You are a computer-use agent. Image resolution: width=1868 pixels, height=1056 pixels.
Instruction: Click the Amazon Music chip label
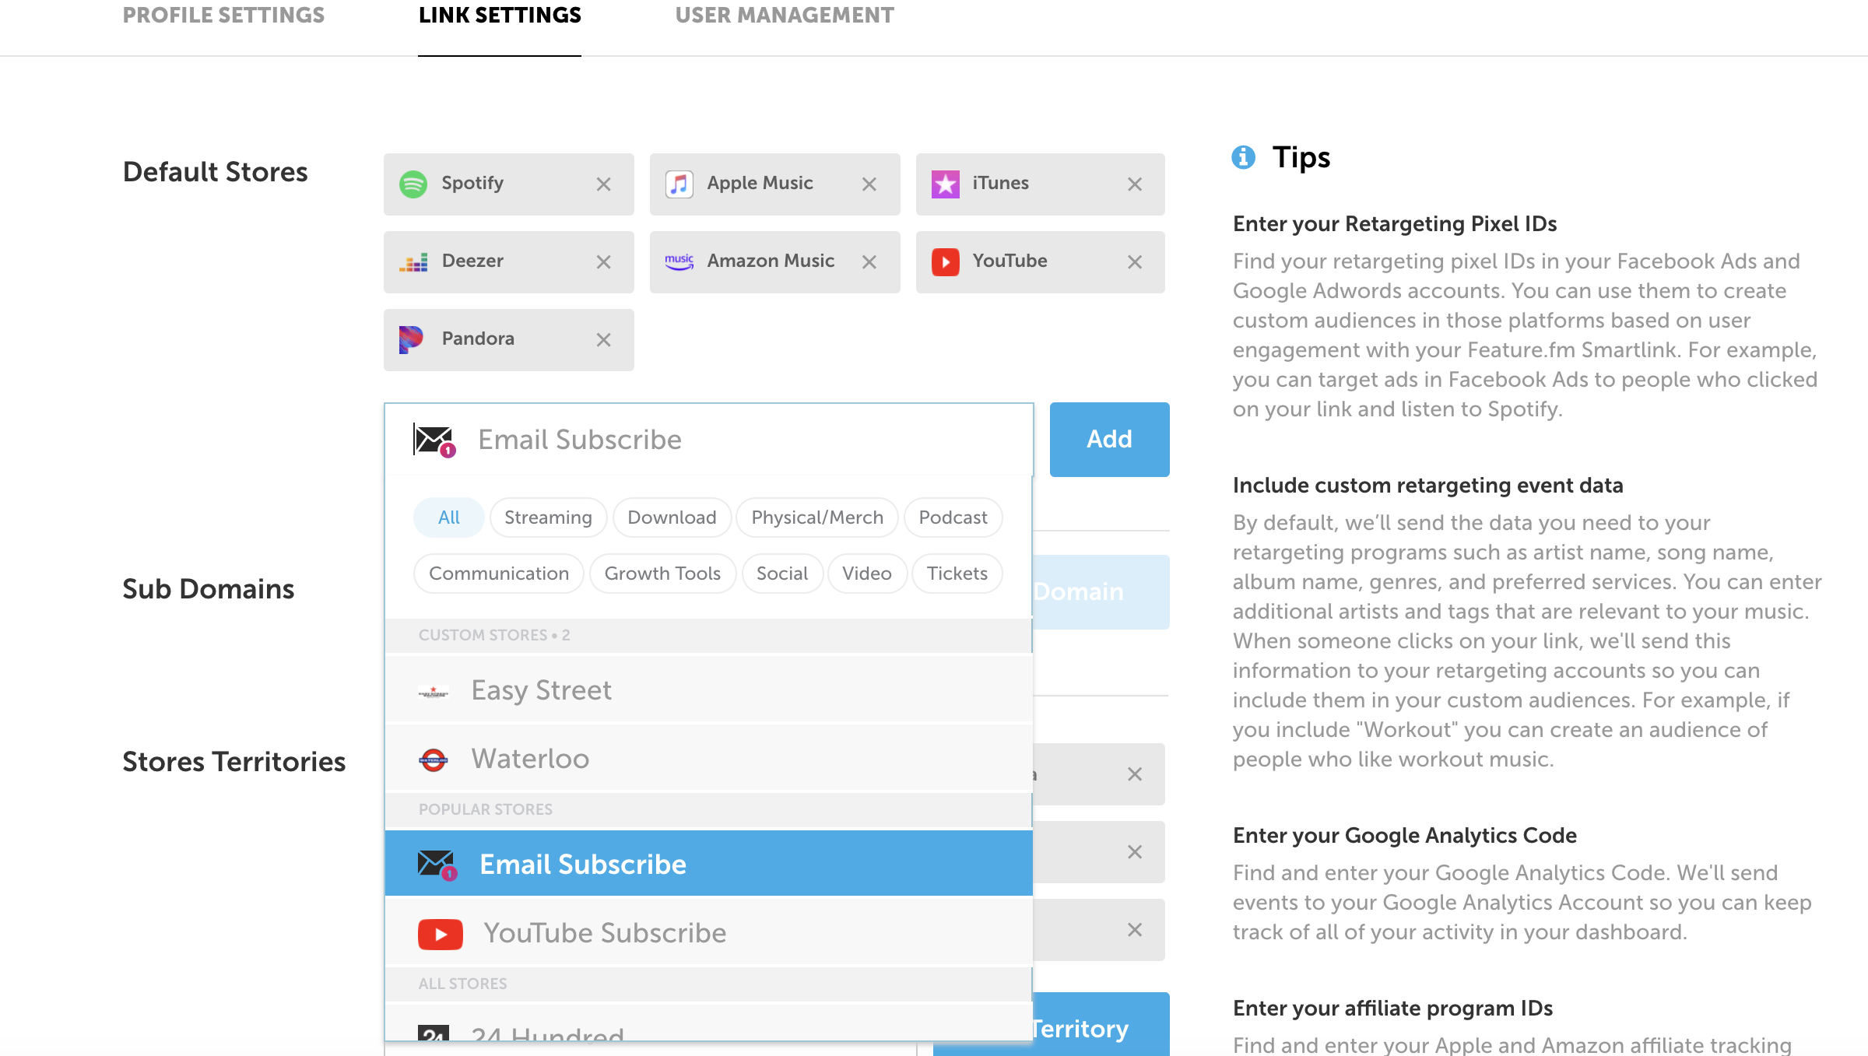(x=771, y=261)
